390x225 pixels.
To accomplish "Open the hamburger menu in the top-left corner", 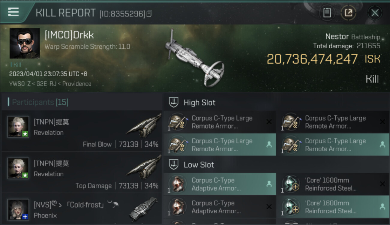I will [x=13, y=12].
